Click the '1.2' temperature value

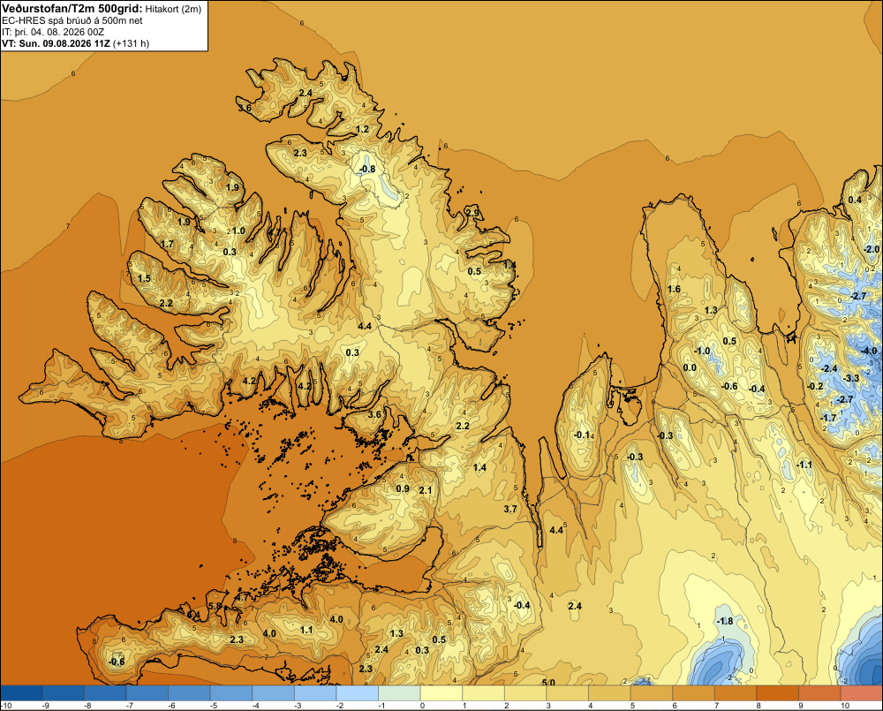(x=363, y=129)
